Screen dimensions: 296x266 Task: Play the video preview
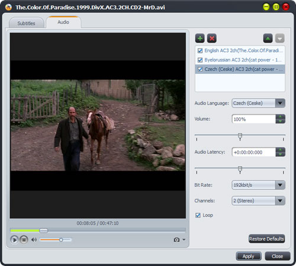click(14, 240)
